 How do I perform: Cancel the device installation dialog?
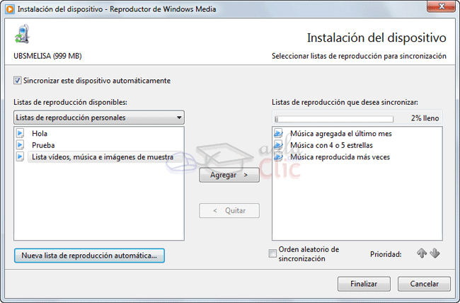click(x=425, y=283)
